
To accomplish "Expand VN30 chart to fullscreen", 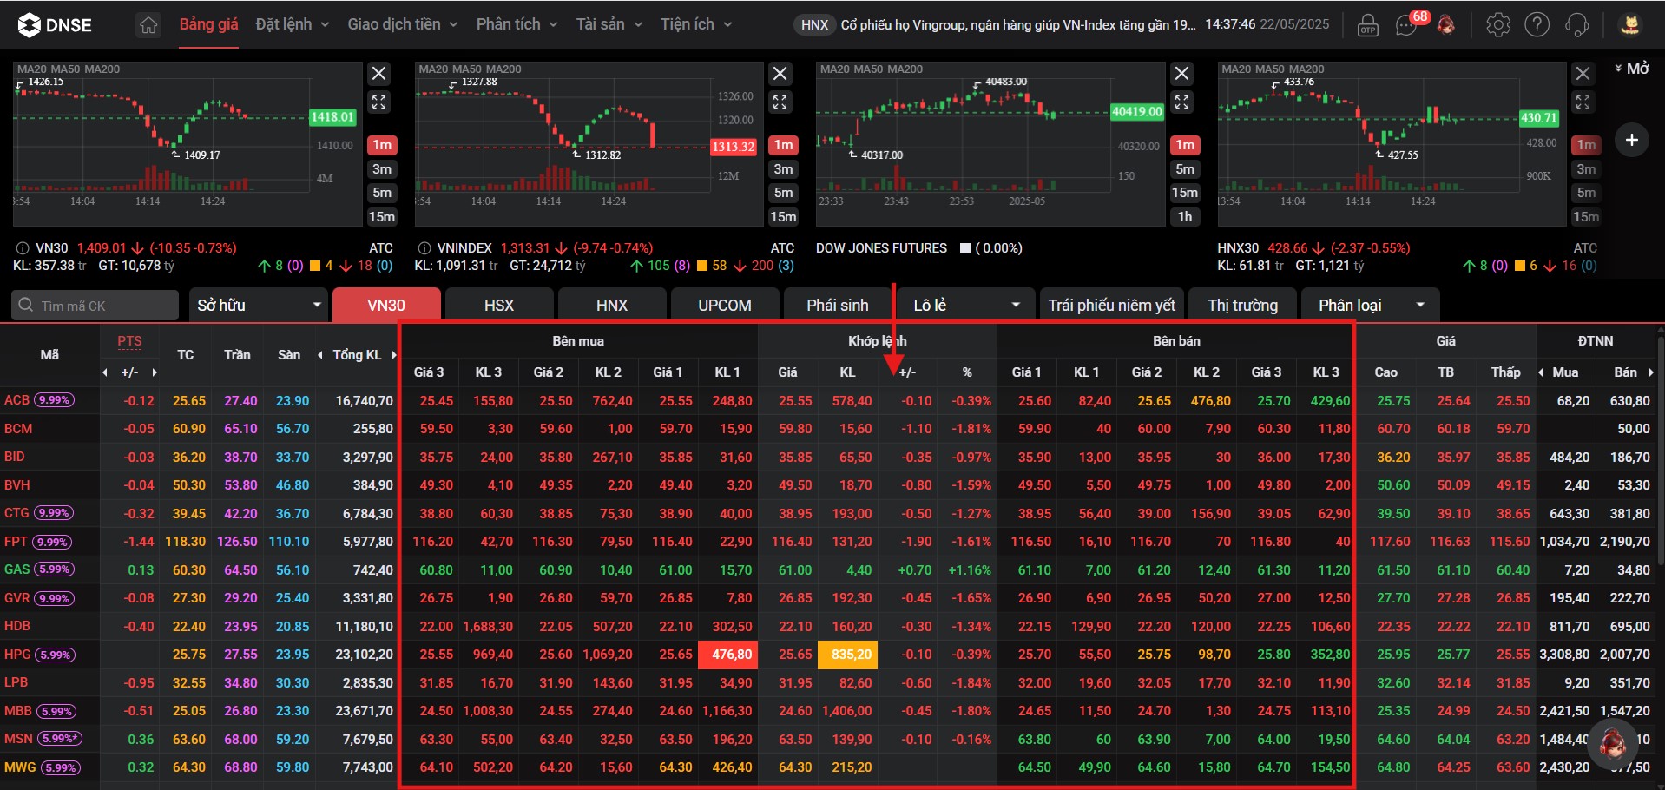I will (x=379, y=102).
